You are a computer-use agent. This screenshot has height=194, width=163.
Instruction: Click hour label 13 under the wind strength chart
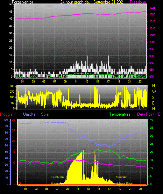click(x=87, y=81)
